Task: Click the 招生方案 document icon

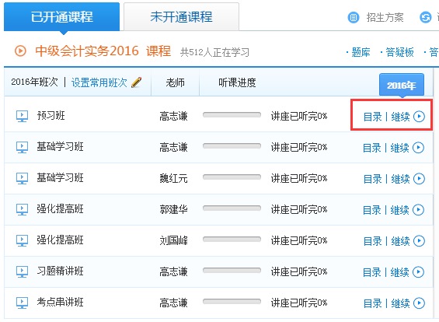Action: click(354, 17)
